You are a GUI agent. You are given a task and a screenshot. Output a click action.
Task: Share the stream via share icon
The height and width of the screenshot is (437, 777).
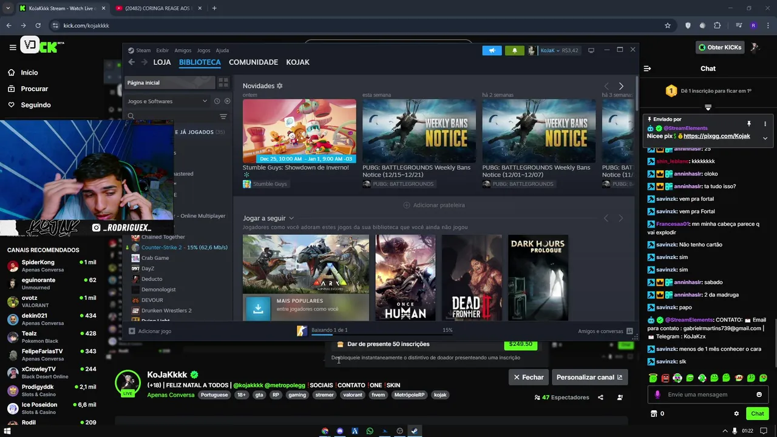tap(600, 398)
